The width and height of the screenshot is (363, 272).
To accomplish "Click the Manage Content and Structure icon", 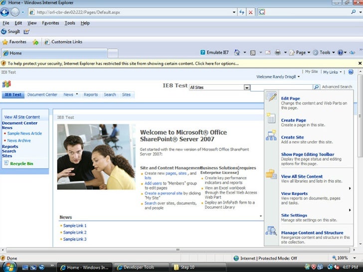I will click(271, 231).
